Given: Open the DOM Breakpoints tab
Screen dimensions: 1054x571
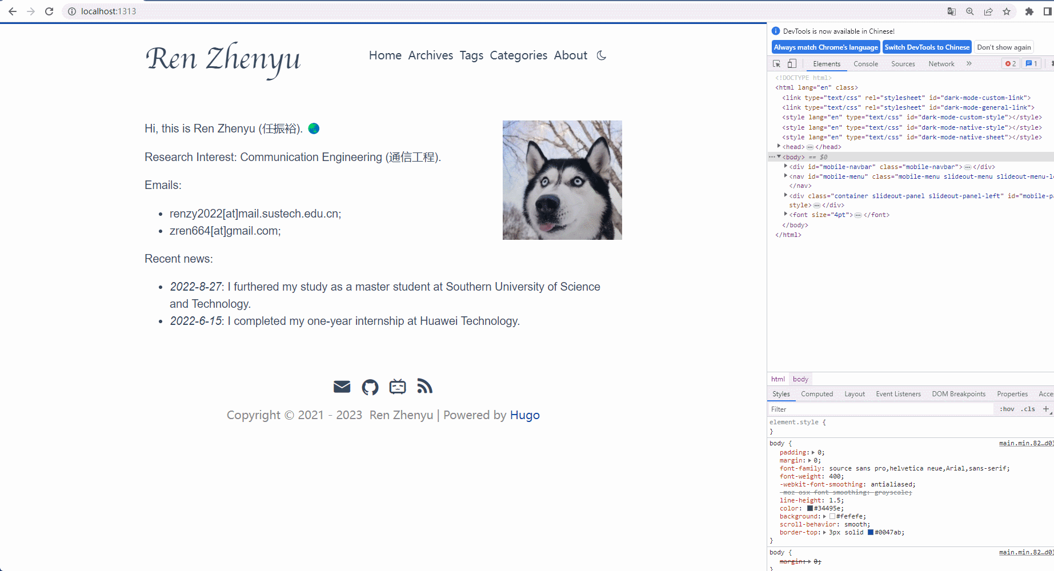Looking at the screenshot, I should [x=959, y=394].
